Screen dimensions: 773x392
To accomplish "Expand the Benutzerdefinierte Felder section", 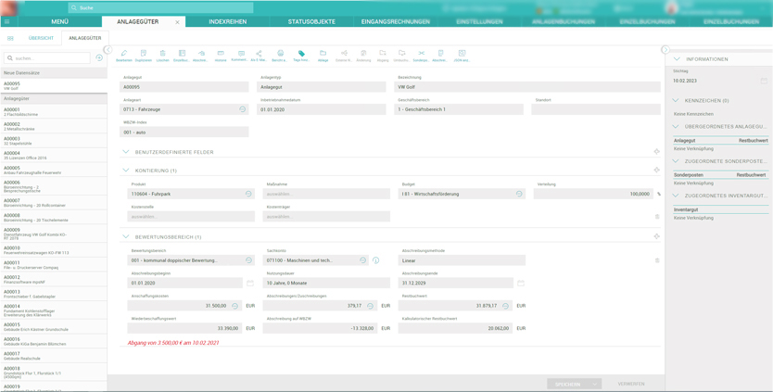I will pos(126,152).
